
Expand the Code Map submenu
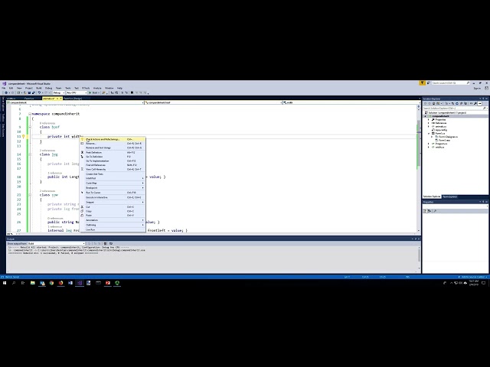pyautogui.click(x=113, y=183)
